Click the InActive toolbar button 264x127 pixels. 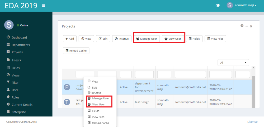[x=122, y=39]
